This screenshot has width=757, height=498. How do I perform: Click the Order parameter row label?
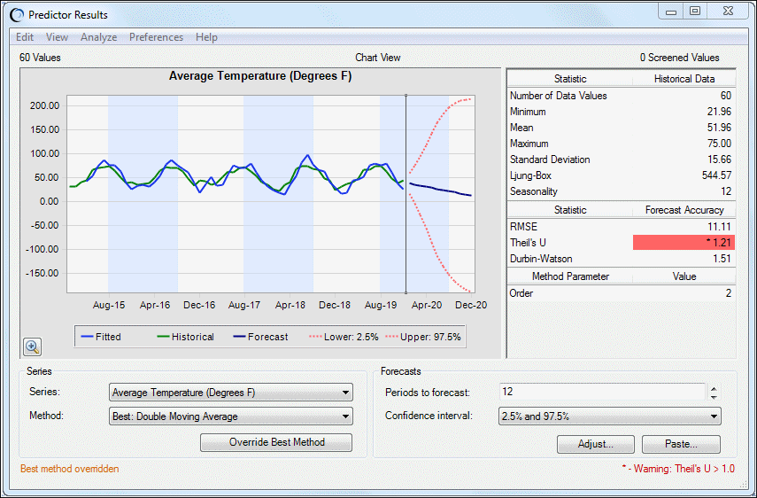(521, 293)
